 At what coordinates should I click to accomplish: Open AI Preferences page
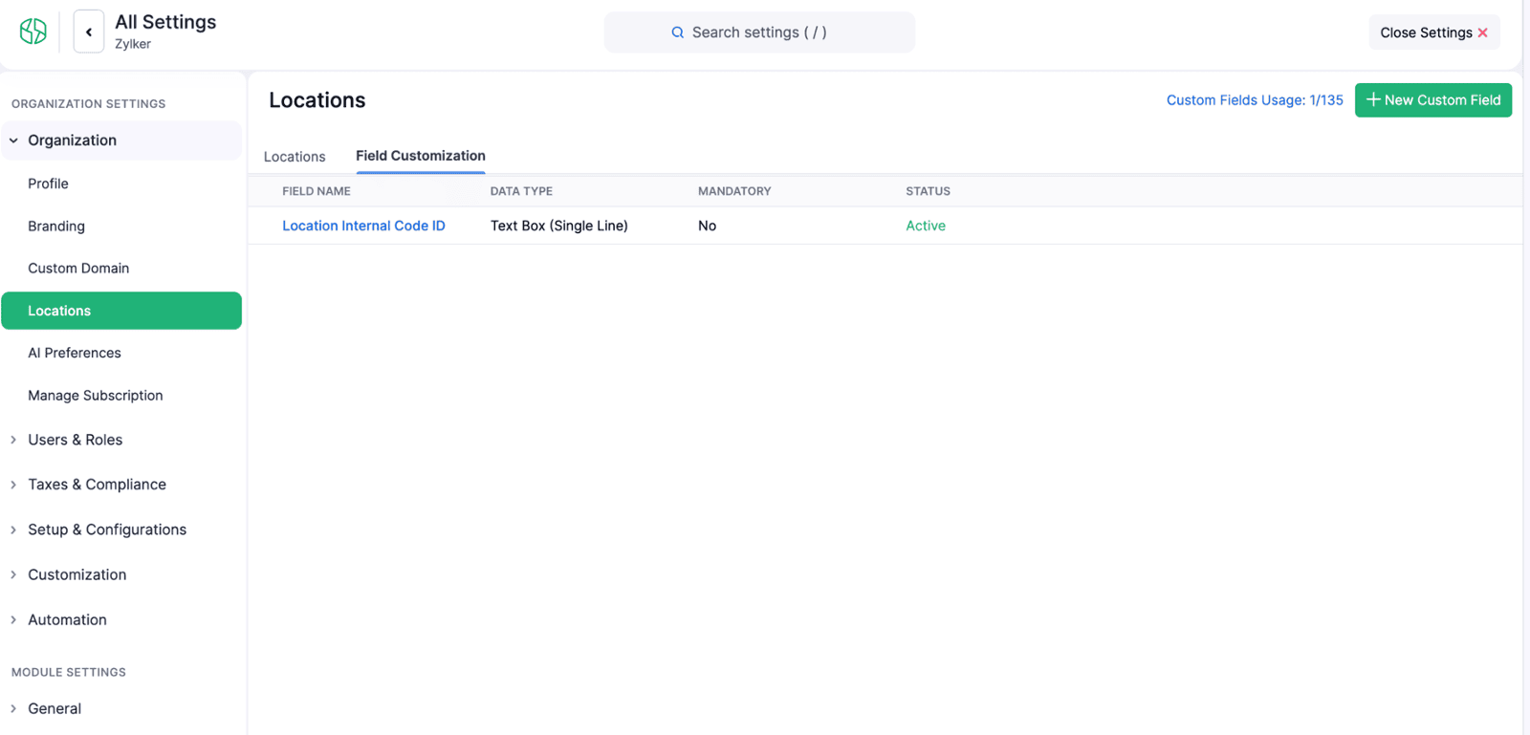pos(75,353)
